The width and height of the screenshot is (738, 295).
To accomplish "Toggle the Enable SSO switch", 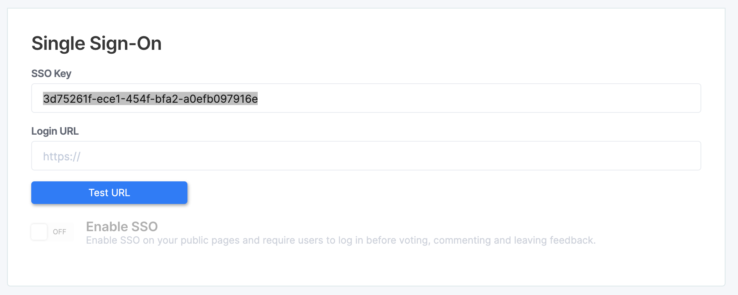I will 52,232.
